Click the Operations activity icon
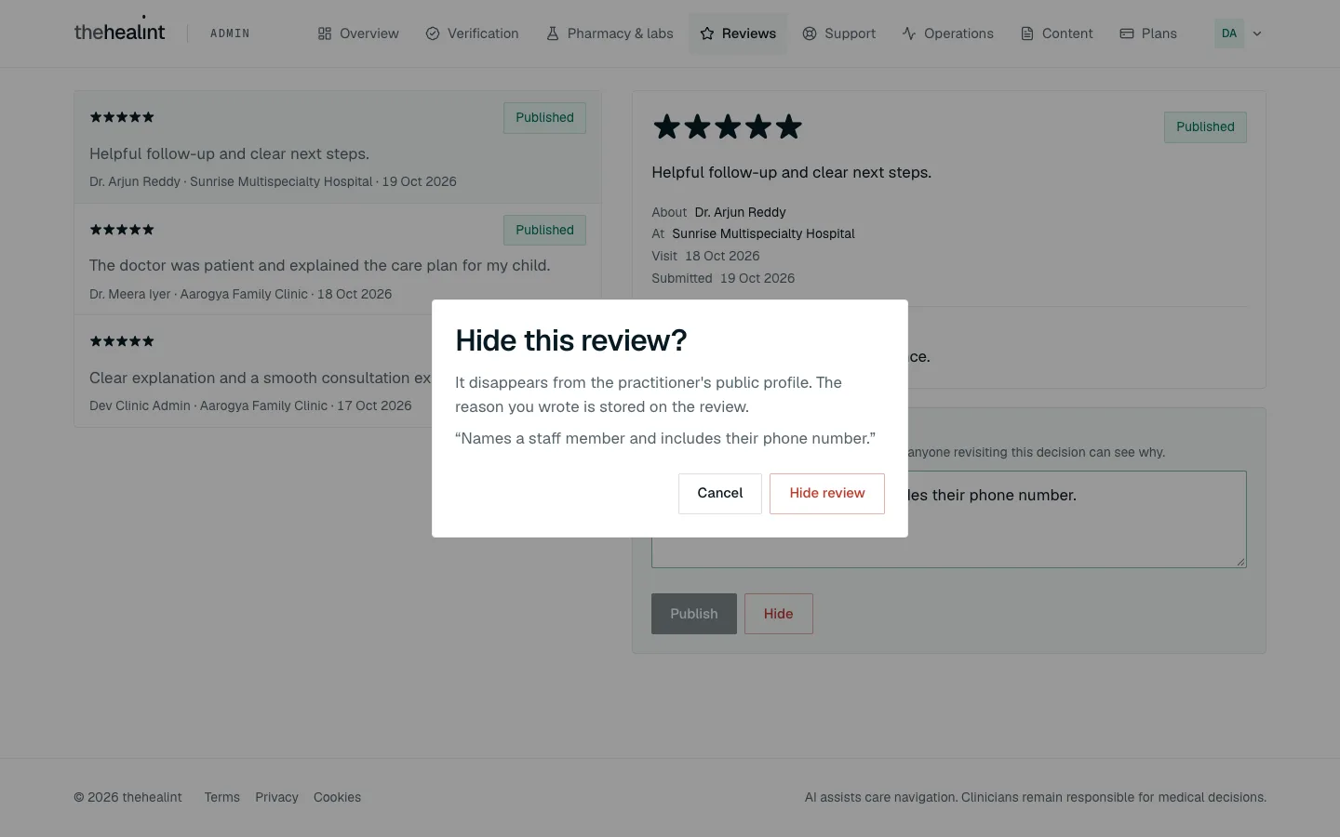 pos(909,33)
